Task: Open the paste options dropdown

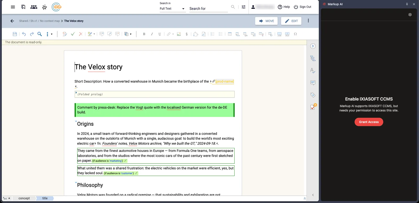Action: point(131,34)
